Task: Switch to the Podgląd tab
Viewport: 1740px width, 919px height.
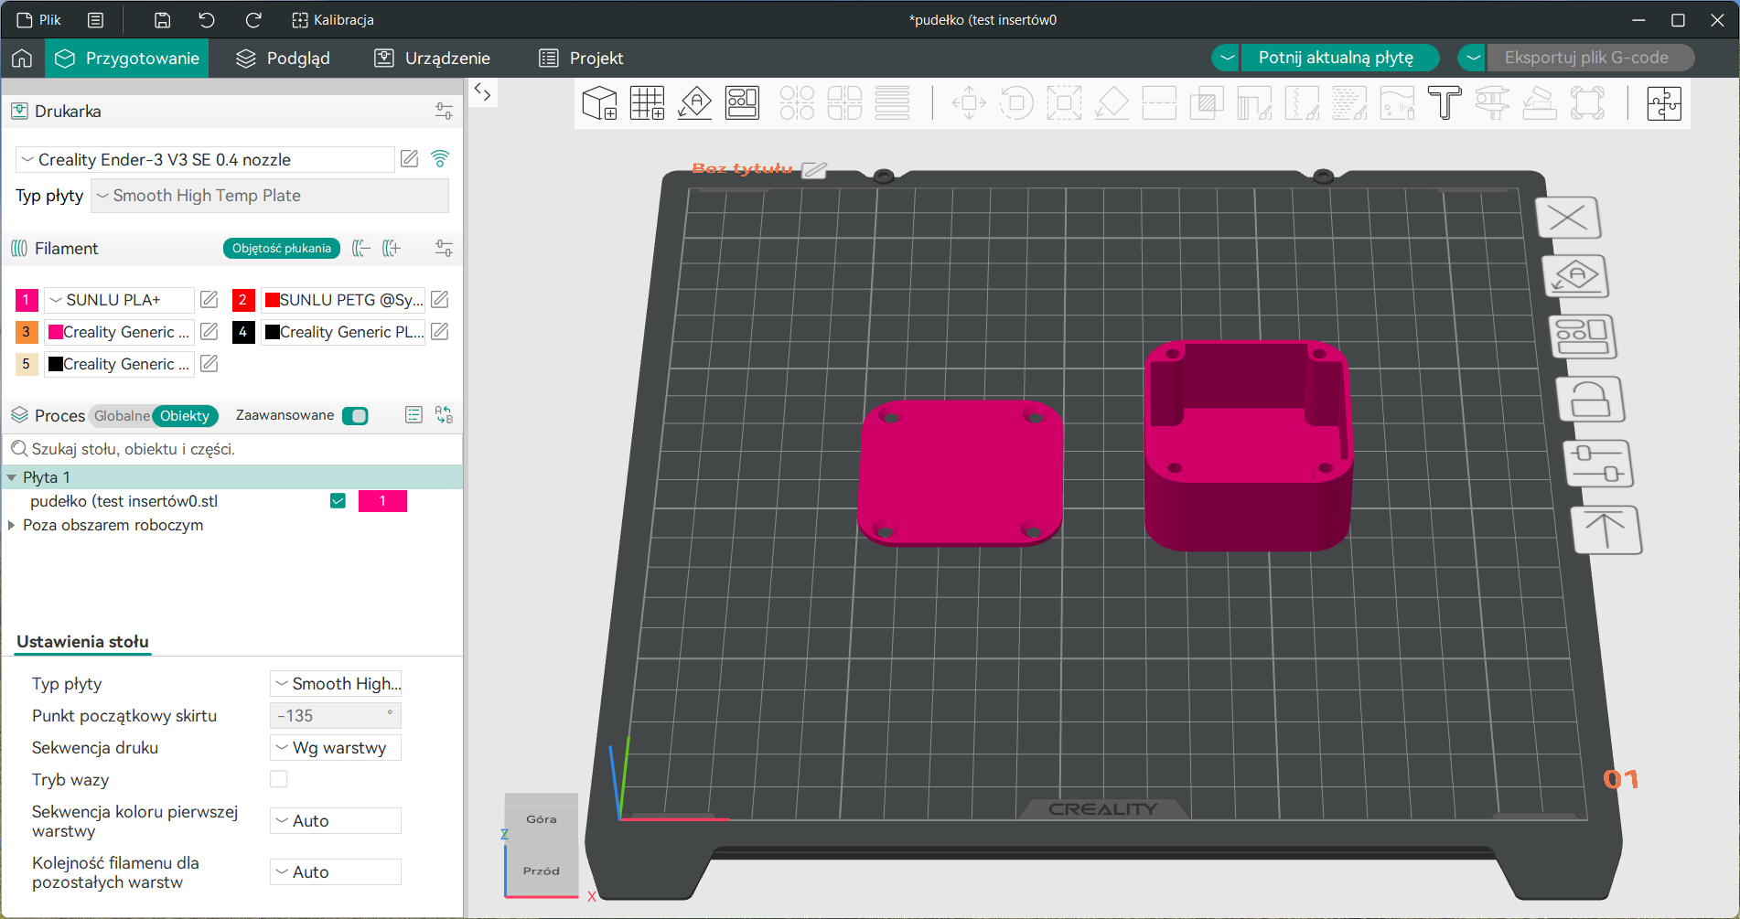Action: click(x=283, y=59)
